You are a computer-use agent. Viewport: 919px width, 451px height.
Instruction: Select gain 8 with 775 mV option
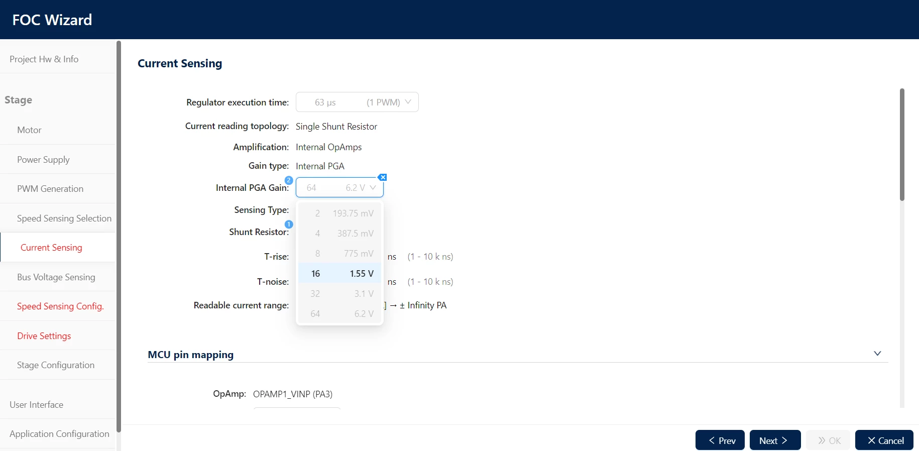pyautogui.click(x=339, y=253)
